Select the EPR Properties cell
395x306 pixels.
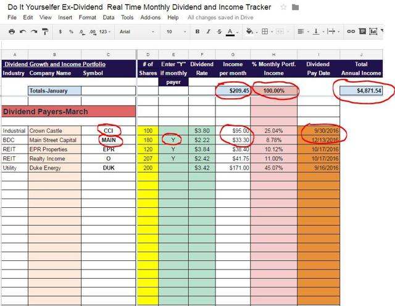point(55,149)
